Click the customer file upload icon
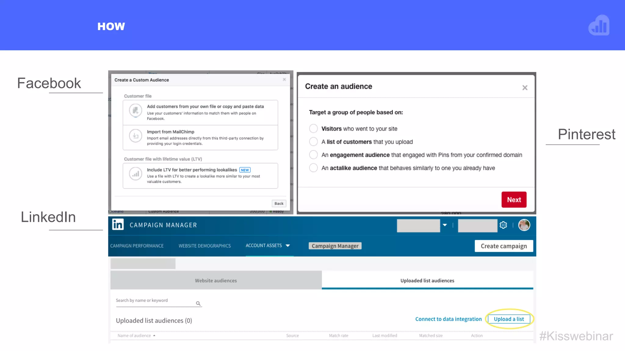 click(135, 110)
